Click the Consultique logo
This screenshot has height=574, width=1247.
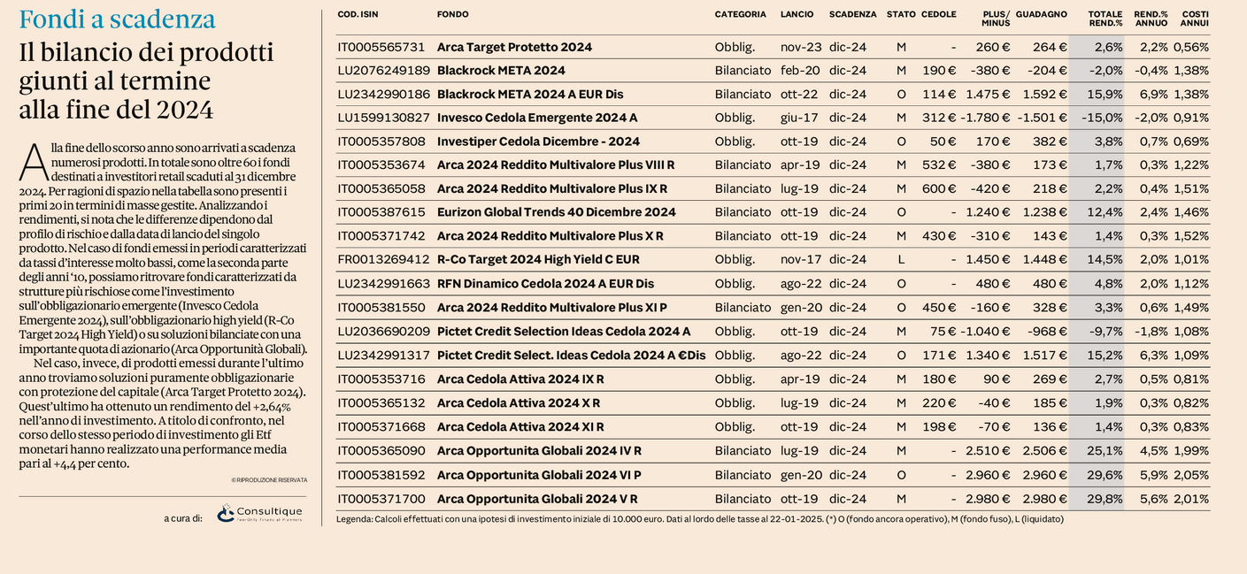pos(259,513)
